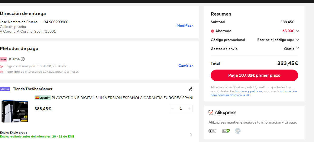Click the Spanish flag Local+ badge
The image size is (314, 142).
pyautogui.click(x=43, y=98)
